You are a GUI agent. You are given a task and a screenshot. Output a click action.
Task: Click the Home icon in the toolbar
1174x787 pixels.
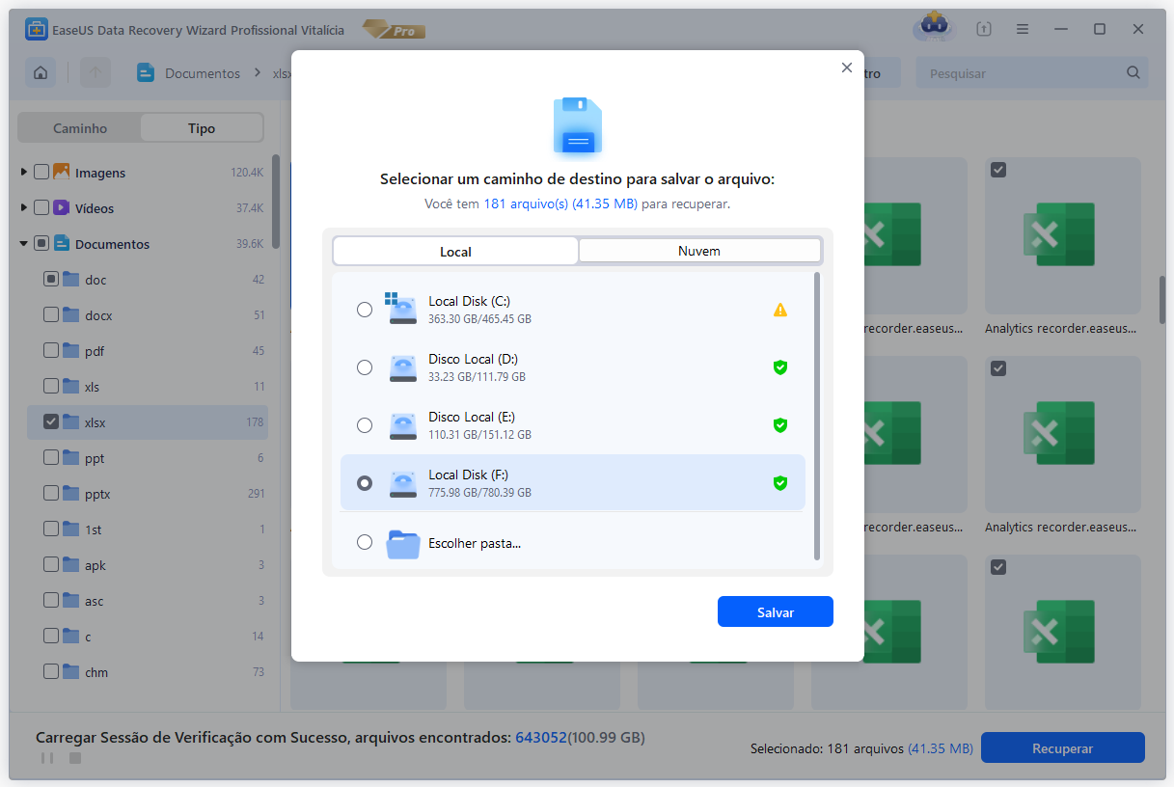point(41,73)
